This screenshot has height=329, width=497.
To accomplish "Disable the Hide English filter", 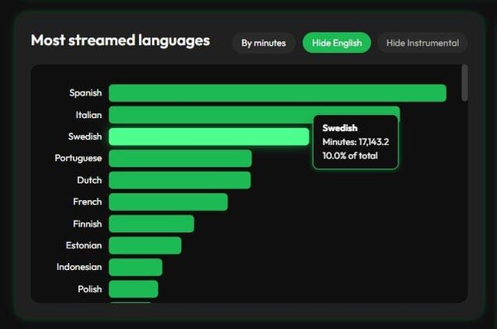I will pos(336,43).
